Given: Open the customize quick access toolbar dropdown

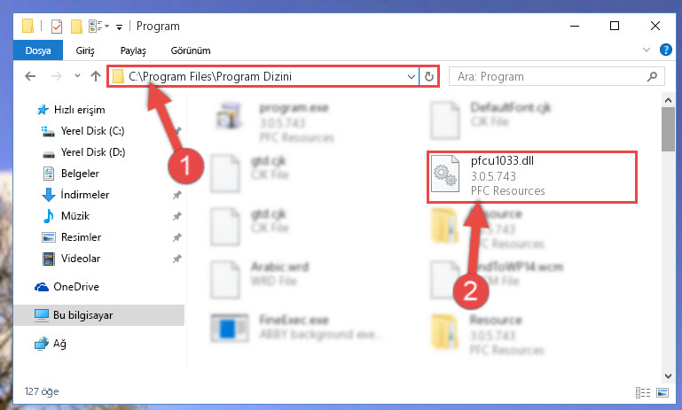Looking at the screenshot, I should (119, 27).
